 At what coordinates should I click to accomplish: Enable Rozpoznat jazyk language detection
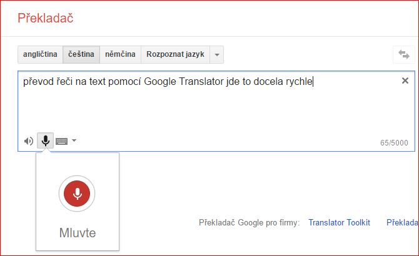point(175,54)
